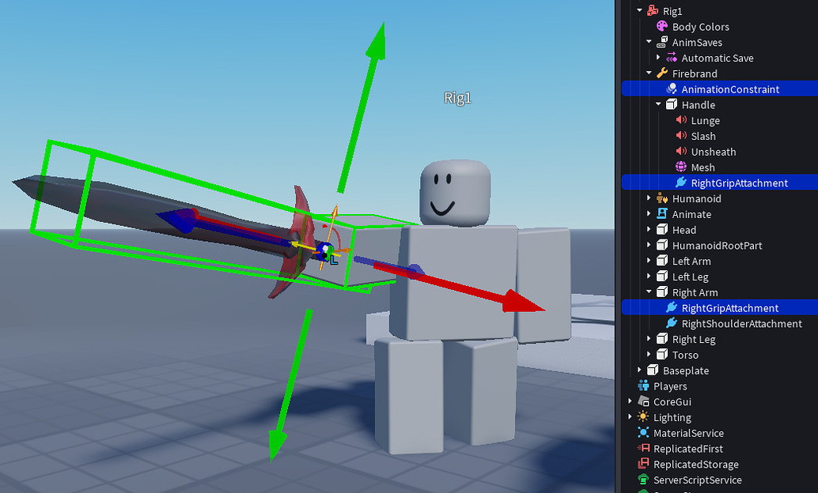Expand the Lighting service node
Viewport: 818px width, 493px height.
tap(630, 417)
